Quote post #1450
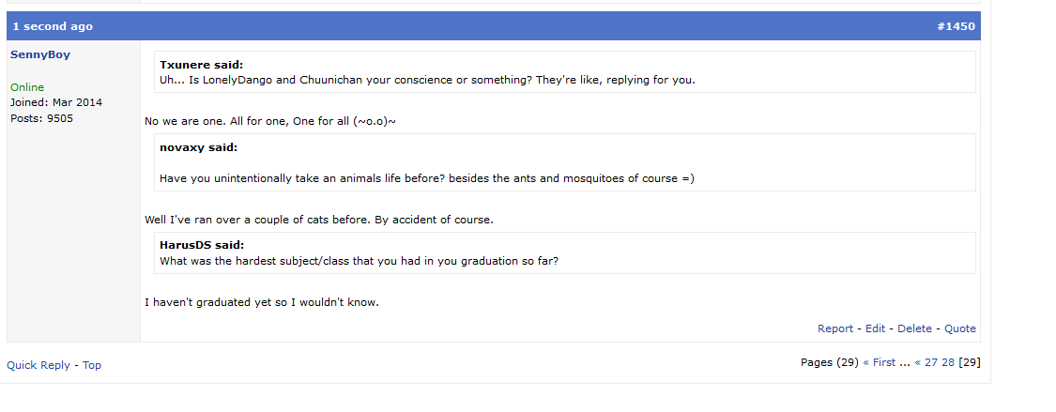This screenshot has height=412, width=1056. click(960, 328)
